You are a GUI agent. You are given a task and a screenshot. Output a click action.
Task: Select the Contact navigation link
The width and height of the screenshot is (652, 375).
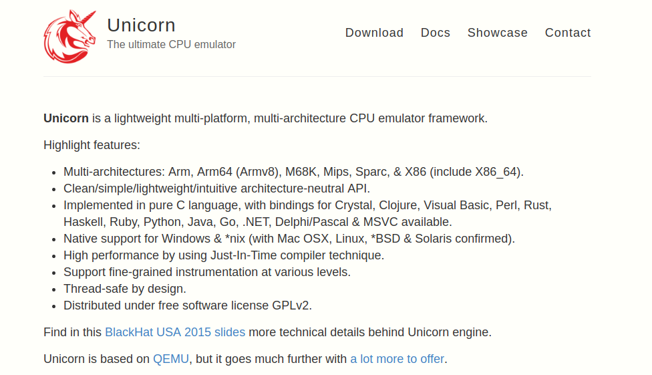pos(568,33)
